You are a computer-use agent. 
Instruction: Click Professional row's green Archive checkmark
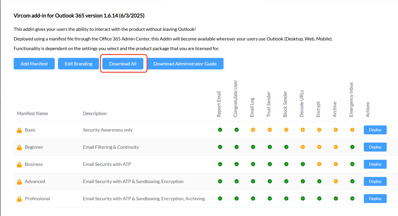pyautogui.click(x=336, y=198)
